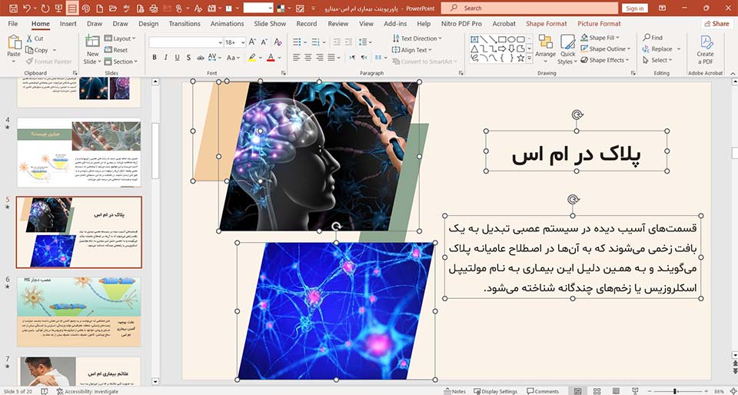Click the Share button
This screenshot has height=395, width=738.
coord(716,24)
